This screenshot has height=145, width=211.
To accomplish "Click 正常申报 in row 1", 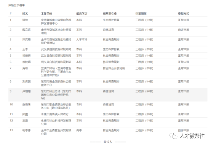I will click(x=184, y=20).
